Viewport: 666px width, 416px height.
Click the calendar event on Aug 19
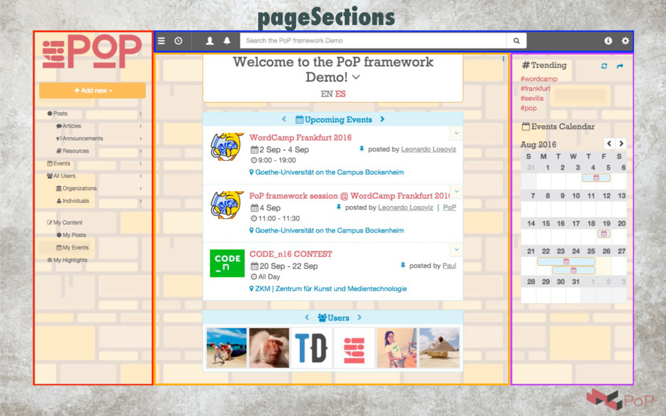point(604,233)
